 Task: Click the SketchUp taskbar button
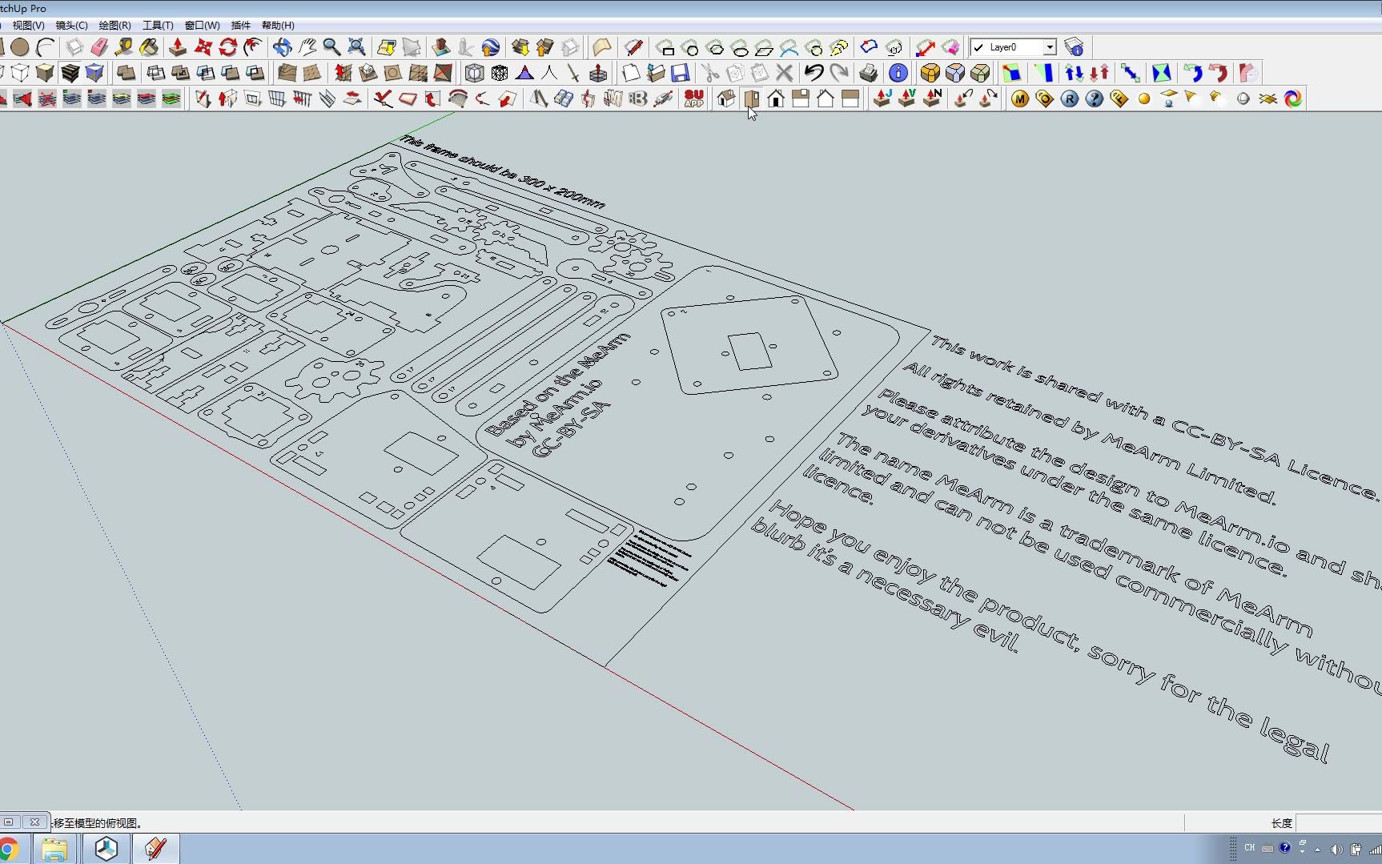(x=156, y=849)
